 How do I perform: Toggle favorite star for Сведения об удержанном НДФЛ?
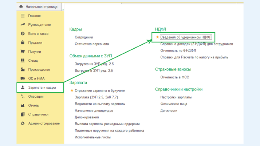(x=157, y=37)
